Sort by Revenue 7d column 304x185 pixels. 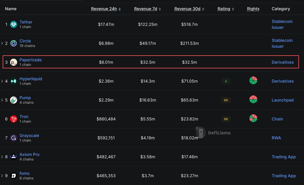(x=148, y=9)
